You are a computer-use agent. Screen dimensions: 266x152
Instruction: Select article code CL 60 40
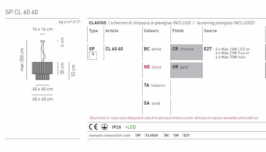coord(114,49)
